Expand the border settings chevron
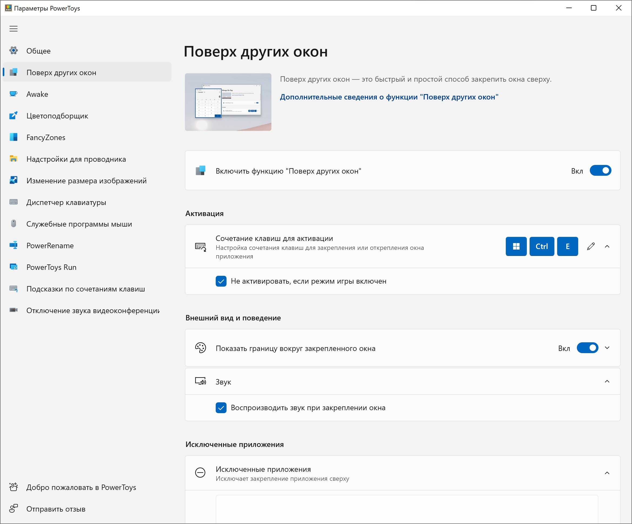This screenshot has height=524, width=632. coord(607,348)
